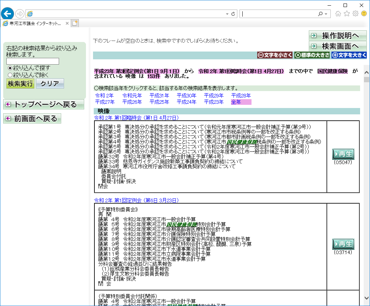Image resolution: width=370 pixels, height=306 pixels.
Task: Click the クリア button
Action: click(x=50, y=84)
